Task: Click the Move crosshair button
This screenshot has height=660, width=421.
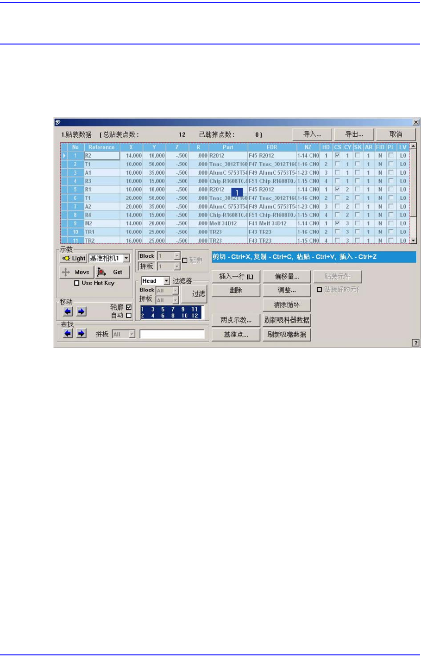Action: (76, 272)
